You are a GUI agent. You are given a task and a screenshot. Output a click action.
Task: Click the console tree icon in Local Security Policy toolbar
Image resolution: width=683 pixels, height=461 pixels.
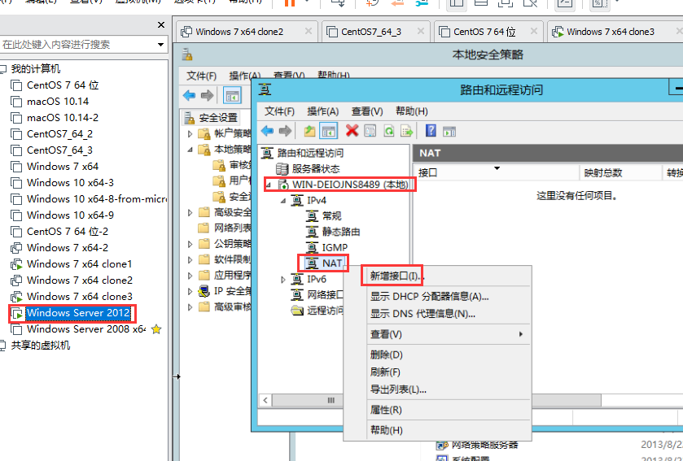click(x=232, y=96)
